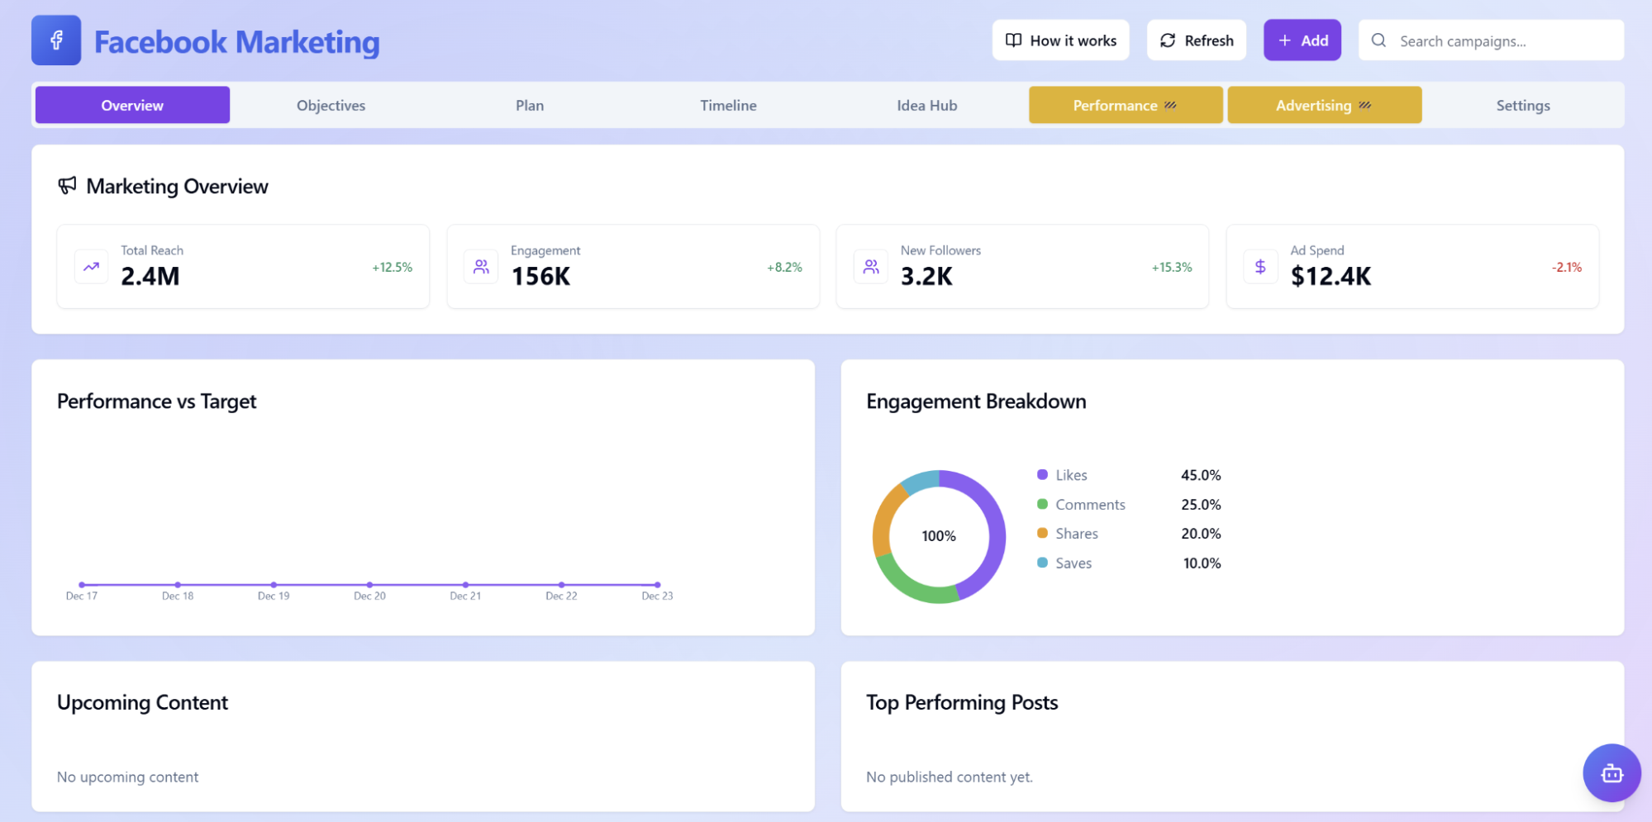Click the orange Shares legend dot
Viewport: 1652px width, 822px height.
coord(1042,533)
